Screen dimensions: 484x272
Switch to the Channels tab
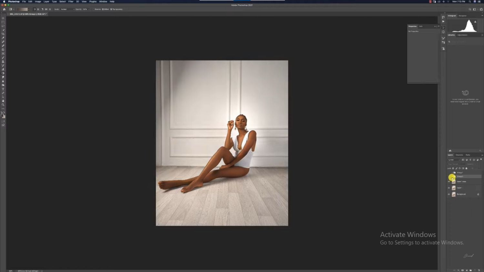click(459, 155)
